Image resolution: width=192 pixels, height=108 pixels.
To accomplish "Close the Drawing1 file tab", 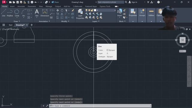I will (x=27, y=25).
